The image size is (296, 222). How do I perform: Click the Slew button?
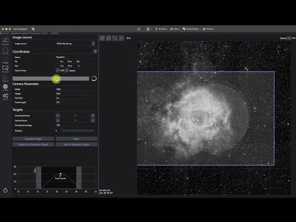tap(76, 139)
